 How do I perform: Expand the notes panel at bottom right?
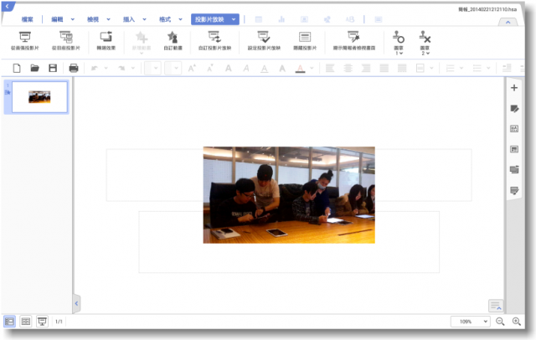pos(496,306)
